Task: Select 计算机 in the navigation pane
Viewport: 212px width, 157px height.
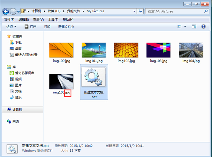Action: 17,109
